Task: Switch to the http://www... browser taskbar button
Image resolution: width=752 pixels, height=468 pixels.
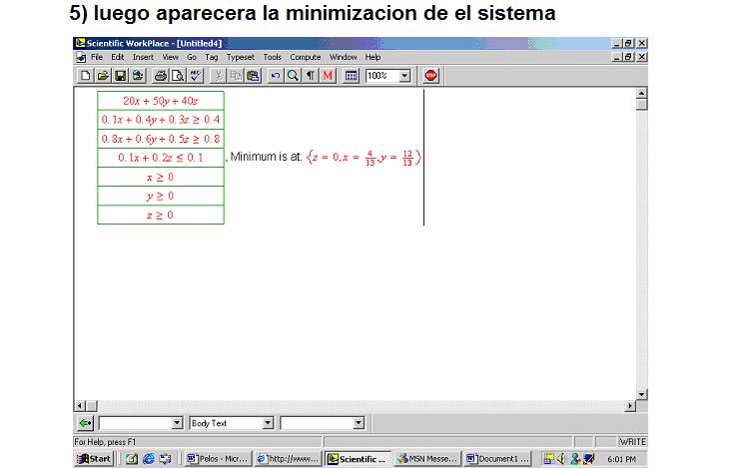Action: [288, 459]
